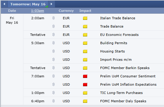164x107 pixels.
Task: Go to next day using right arrow
Action: (x=51, y=4)
